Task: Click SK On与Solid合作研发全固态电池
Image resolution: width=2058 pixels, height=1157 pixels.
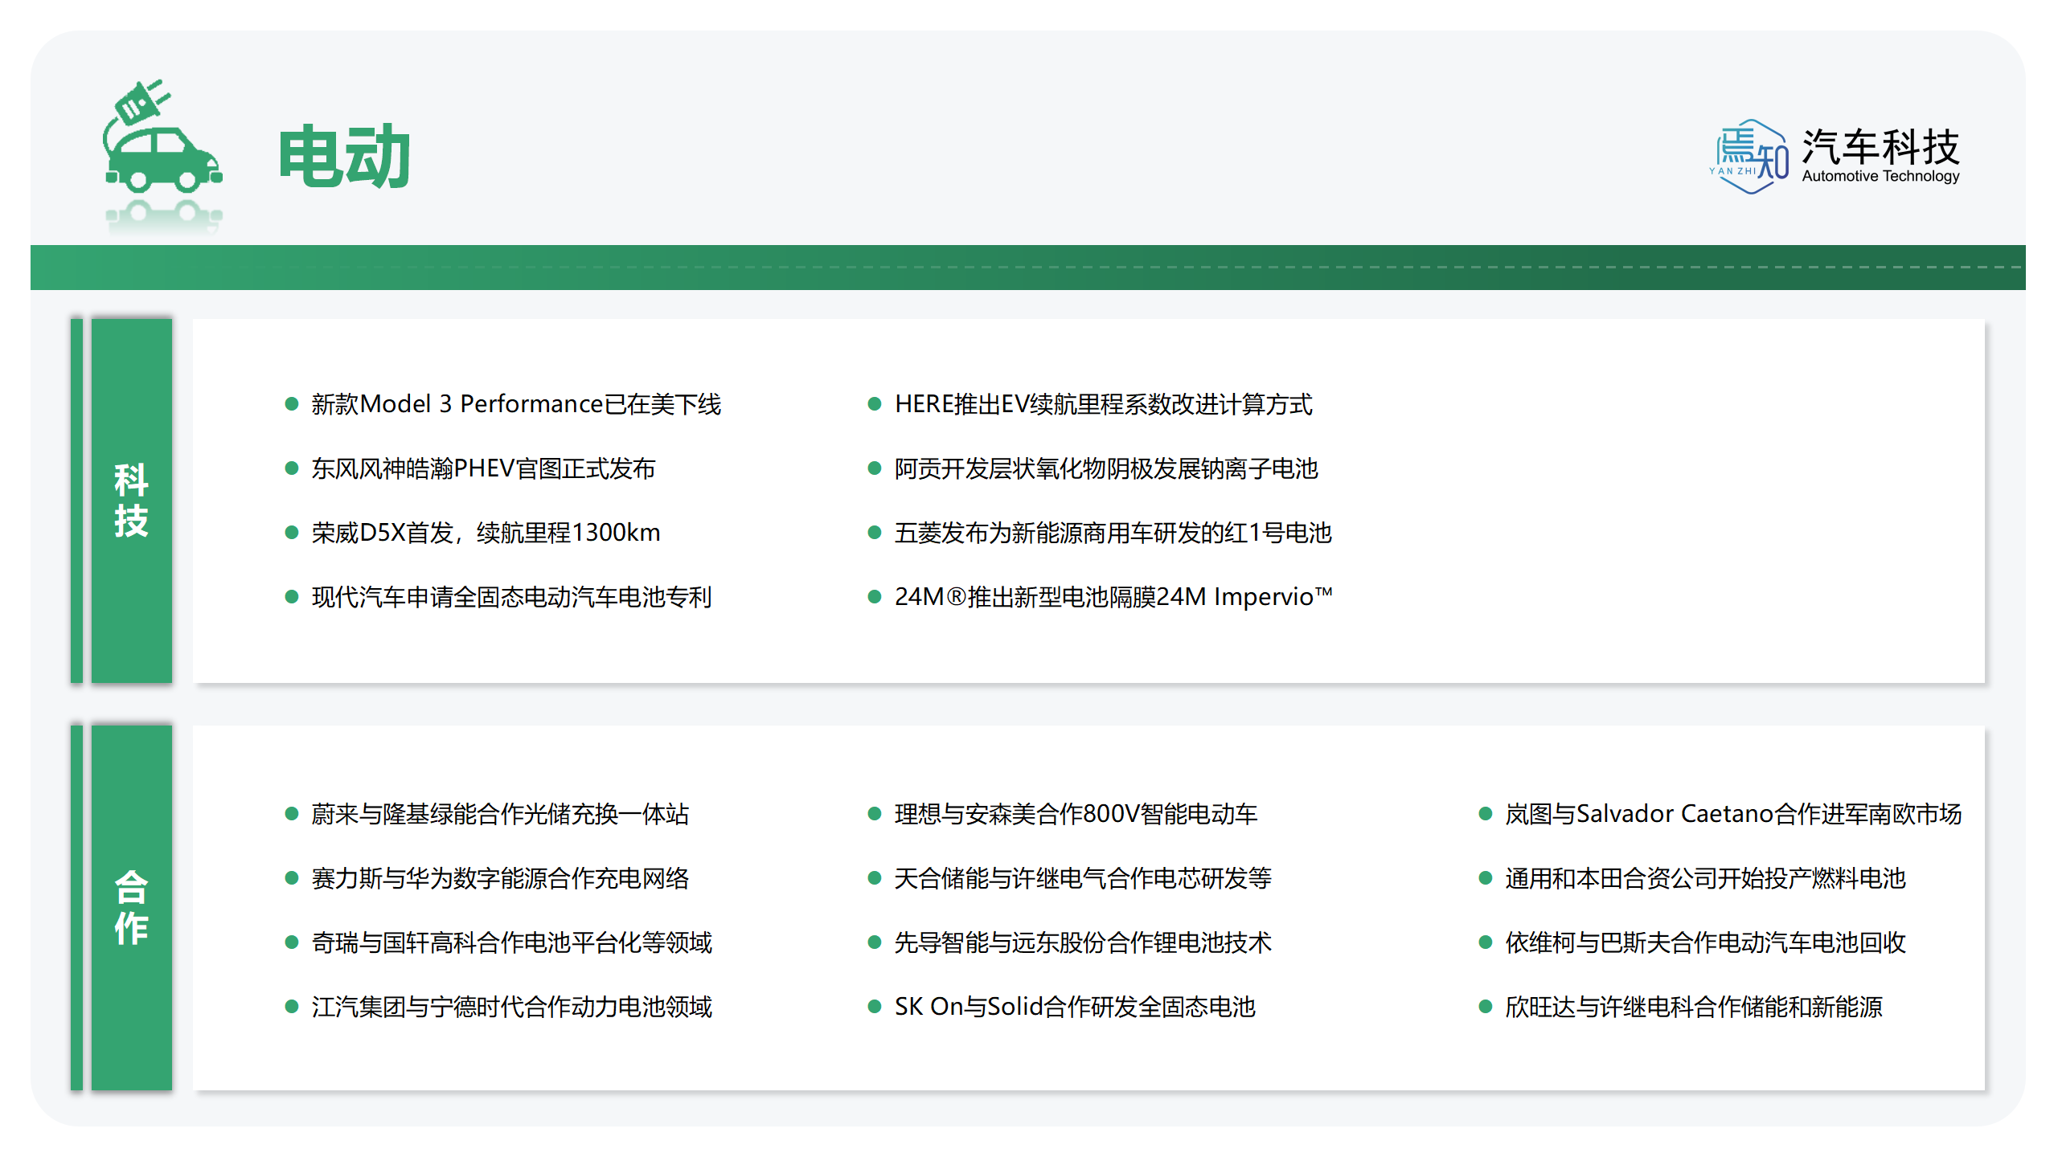Action: point(1075,1007)
